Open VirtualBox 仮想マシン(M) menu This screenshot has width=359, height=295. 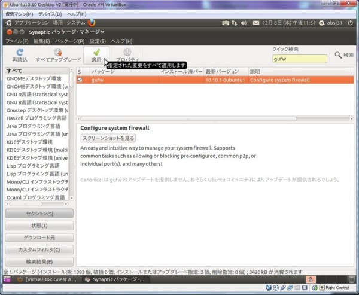coord(19,14)
